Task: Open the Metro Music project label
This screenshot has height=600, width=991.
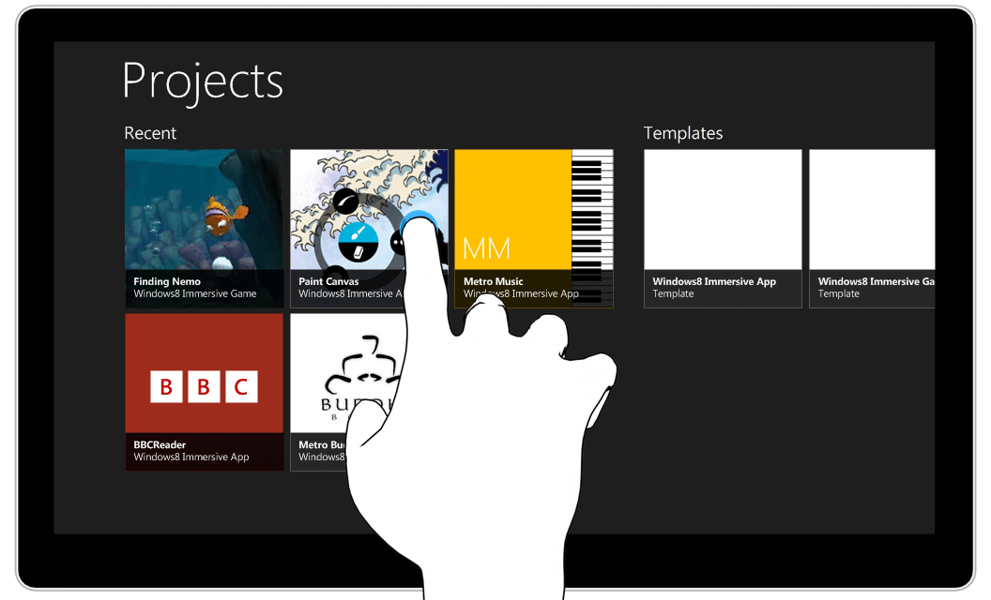Action: [494, 281]
